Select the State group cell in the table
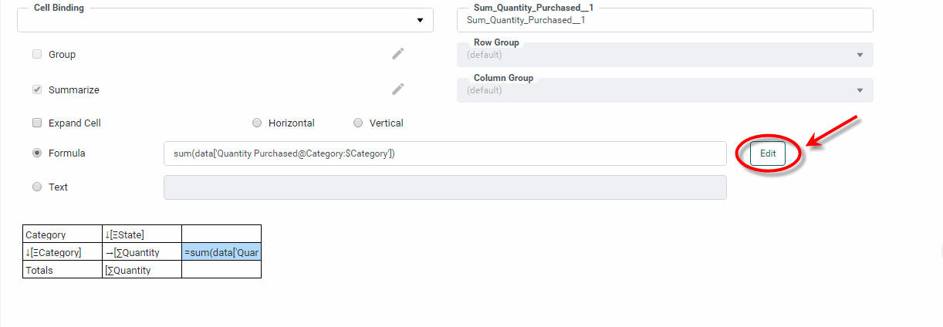 [x=142, y=234]
